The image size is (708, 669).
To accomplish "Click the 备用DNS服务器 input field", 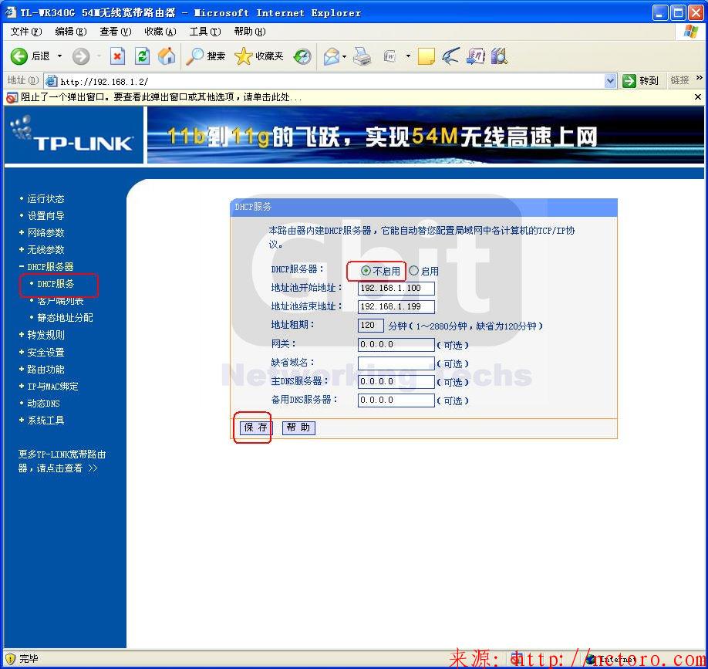I will [x=396, y=400].
